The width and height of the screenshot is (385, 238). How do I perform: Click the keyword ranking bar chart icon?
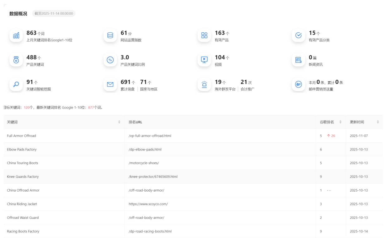(16, 35)
